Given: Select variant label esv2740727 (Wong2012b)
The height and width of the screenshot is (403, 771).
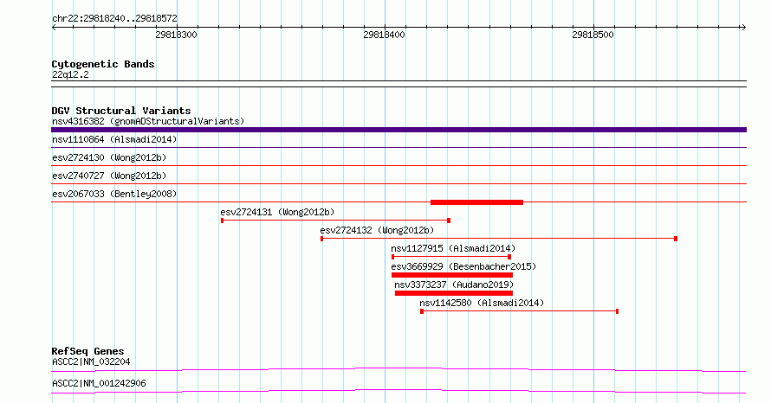Looking at the screenshot, I should (109, 176).
